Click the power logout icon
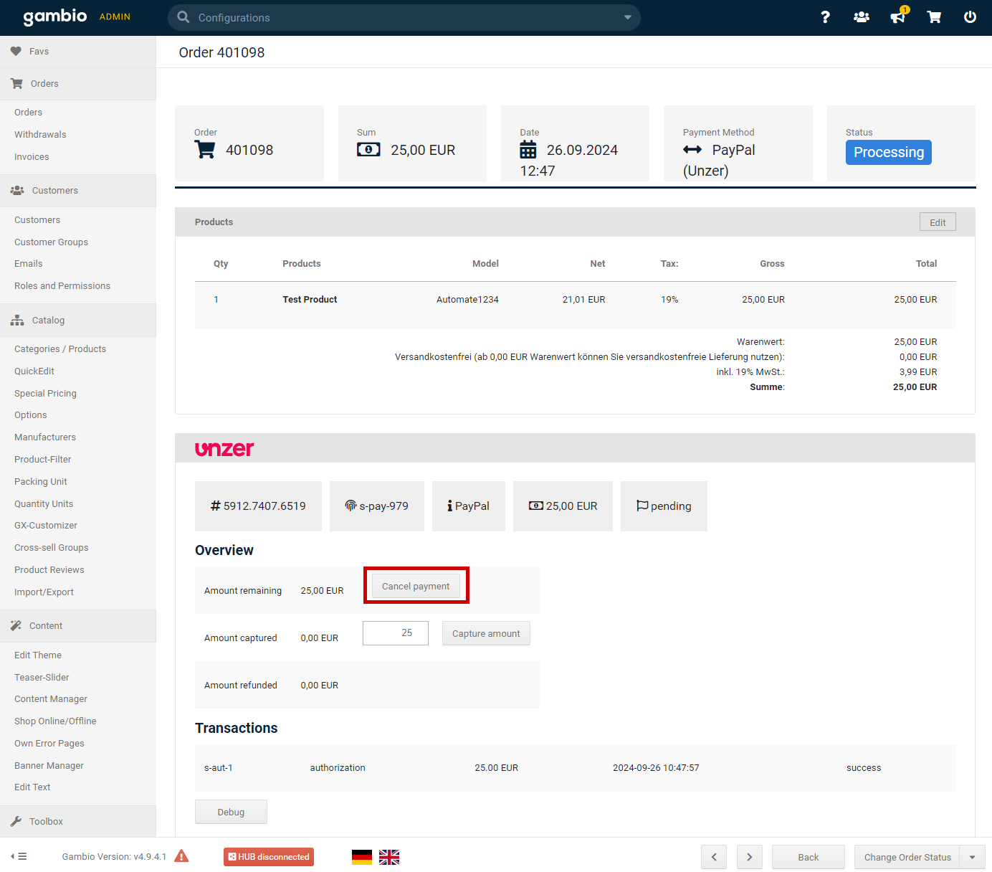 (970, 17)
